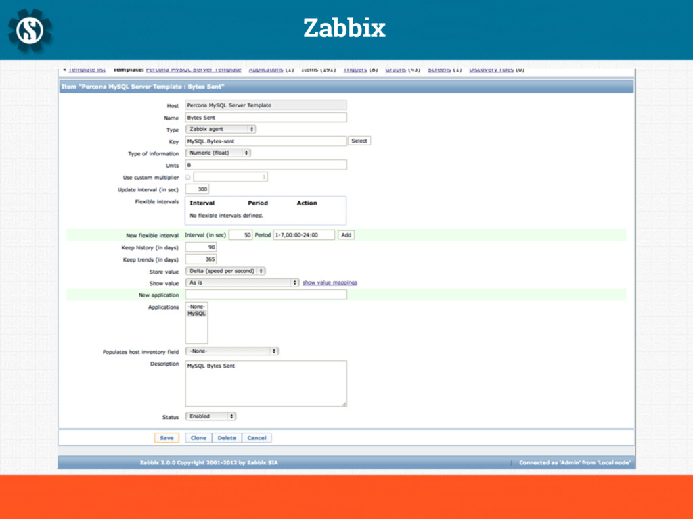693x519 pixels.
Task: Open the Show value dropdown set to As is
Action: [242, 282]
